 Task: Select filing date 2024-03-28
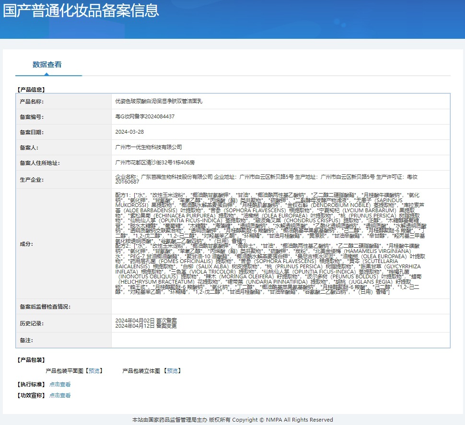point(129,132)
